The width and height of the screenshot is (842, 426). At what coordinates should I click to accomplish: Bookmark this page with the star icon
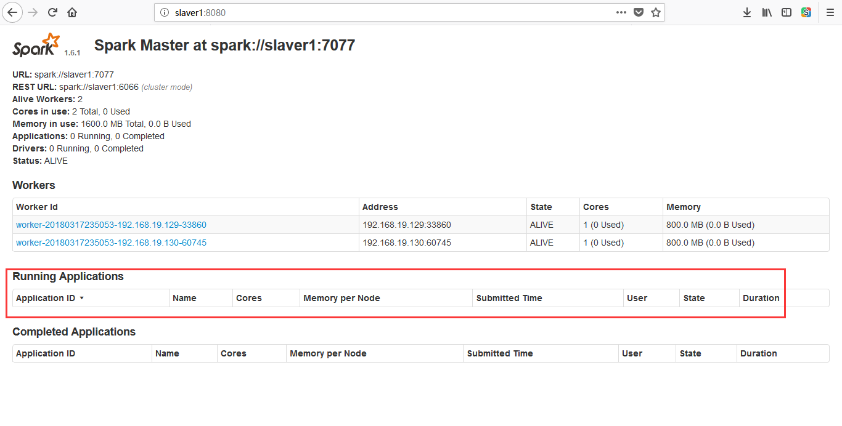point(656,12)
